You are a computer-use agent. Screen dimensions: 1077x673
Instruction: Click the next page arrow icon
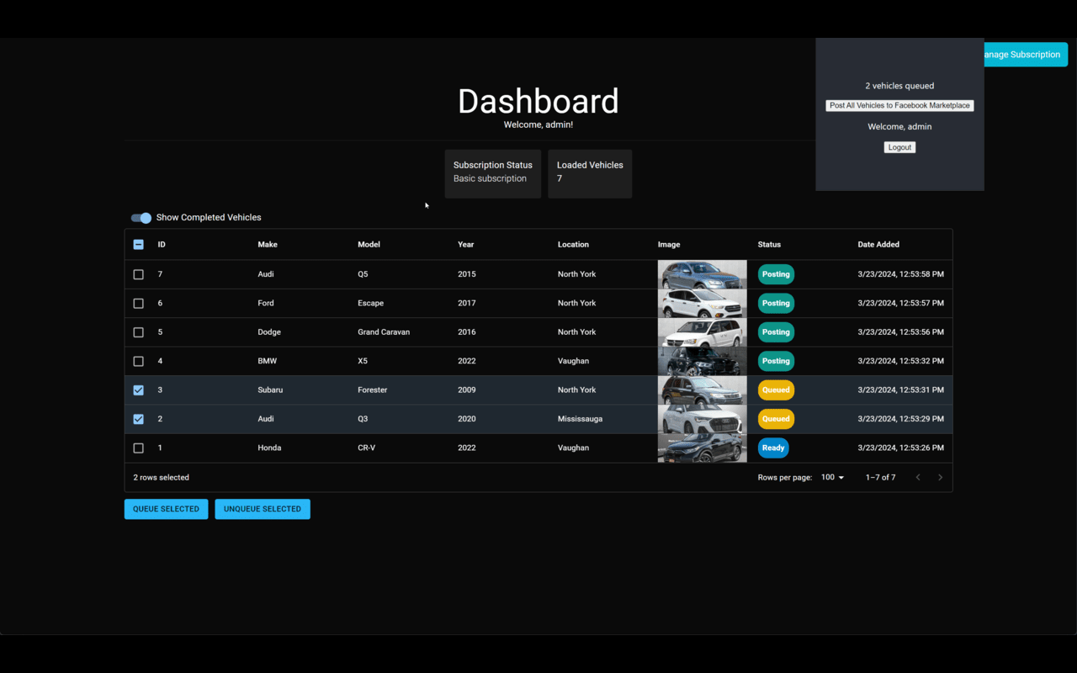[x=940, y=478]
